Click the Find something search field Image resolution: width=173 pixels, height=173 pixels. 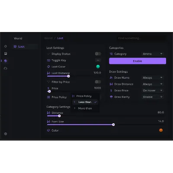pos(142,38)
